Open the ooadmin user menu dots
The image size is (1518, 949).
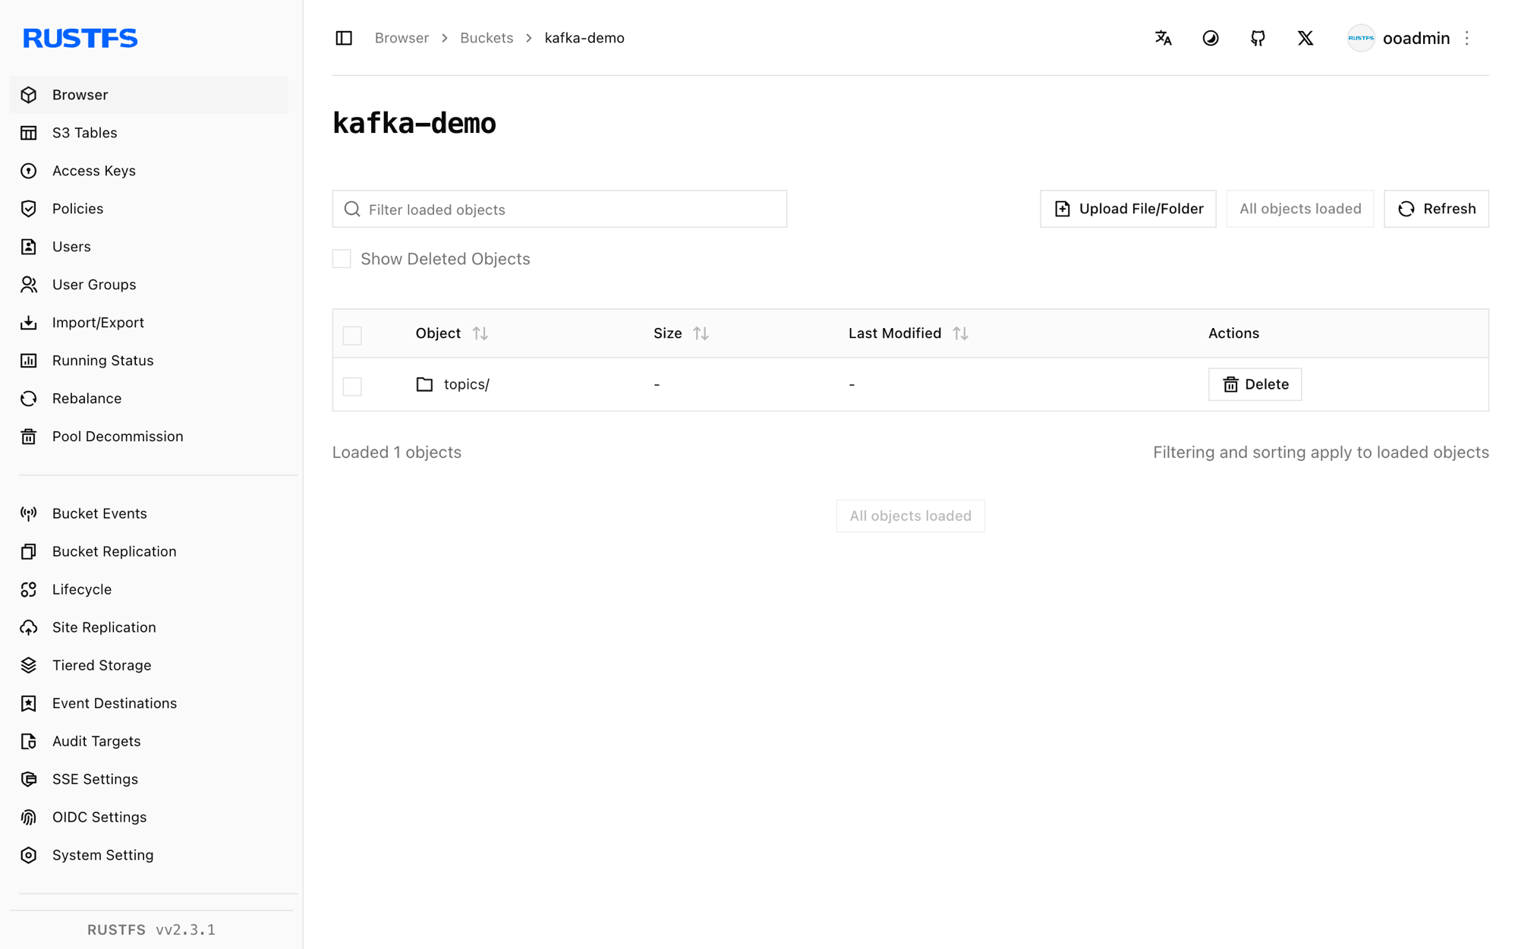(x=1467, y=38)
